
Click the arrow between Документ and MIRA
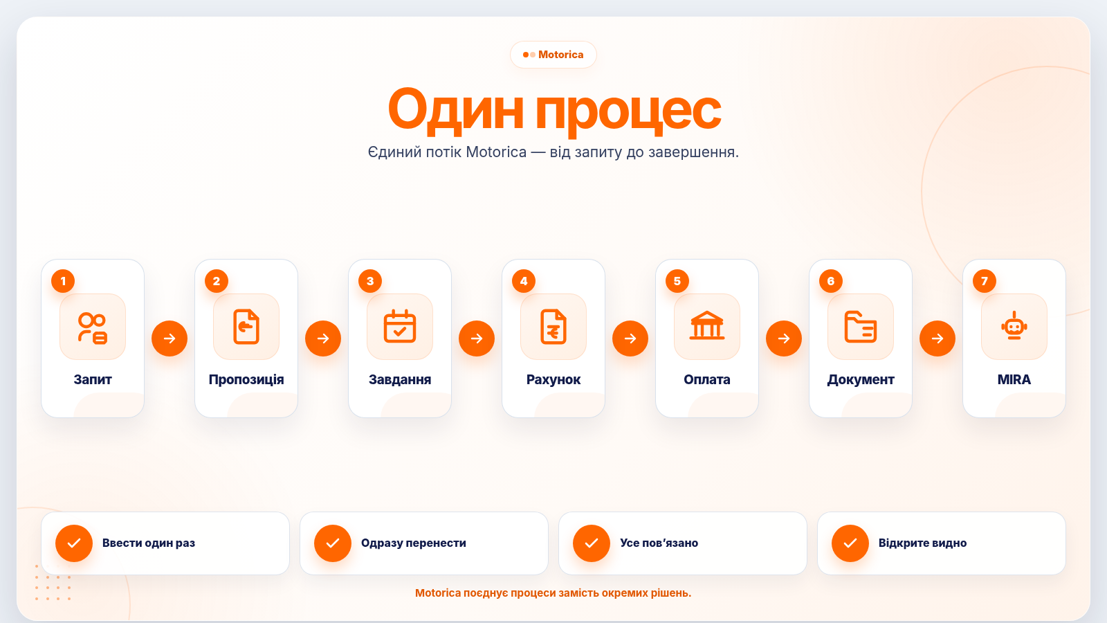click(937, 338)
